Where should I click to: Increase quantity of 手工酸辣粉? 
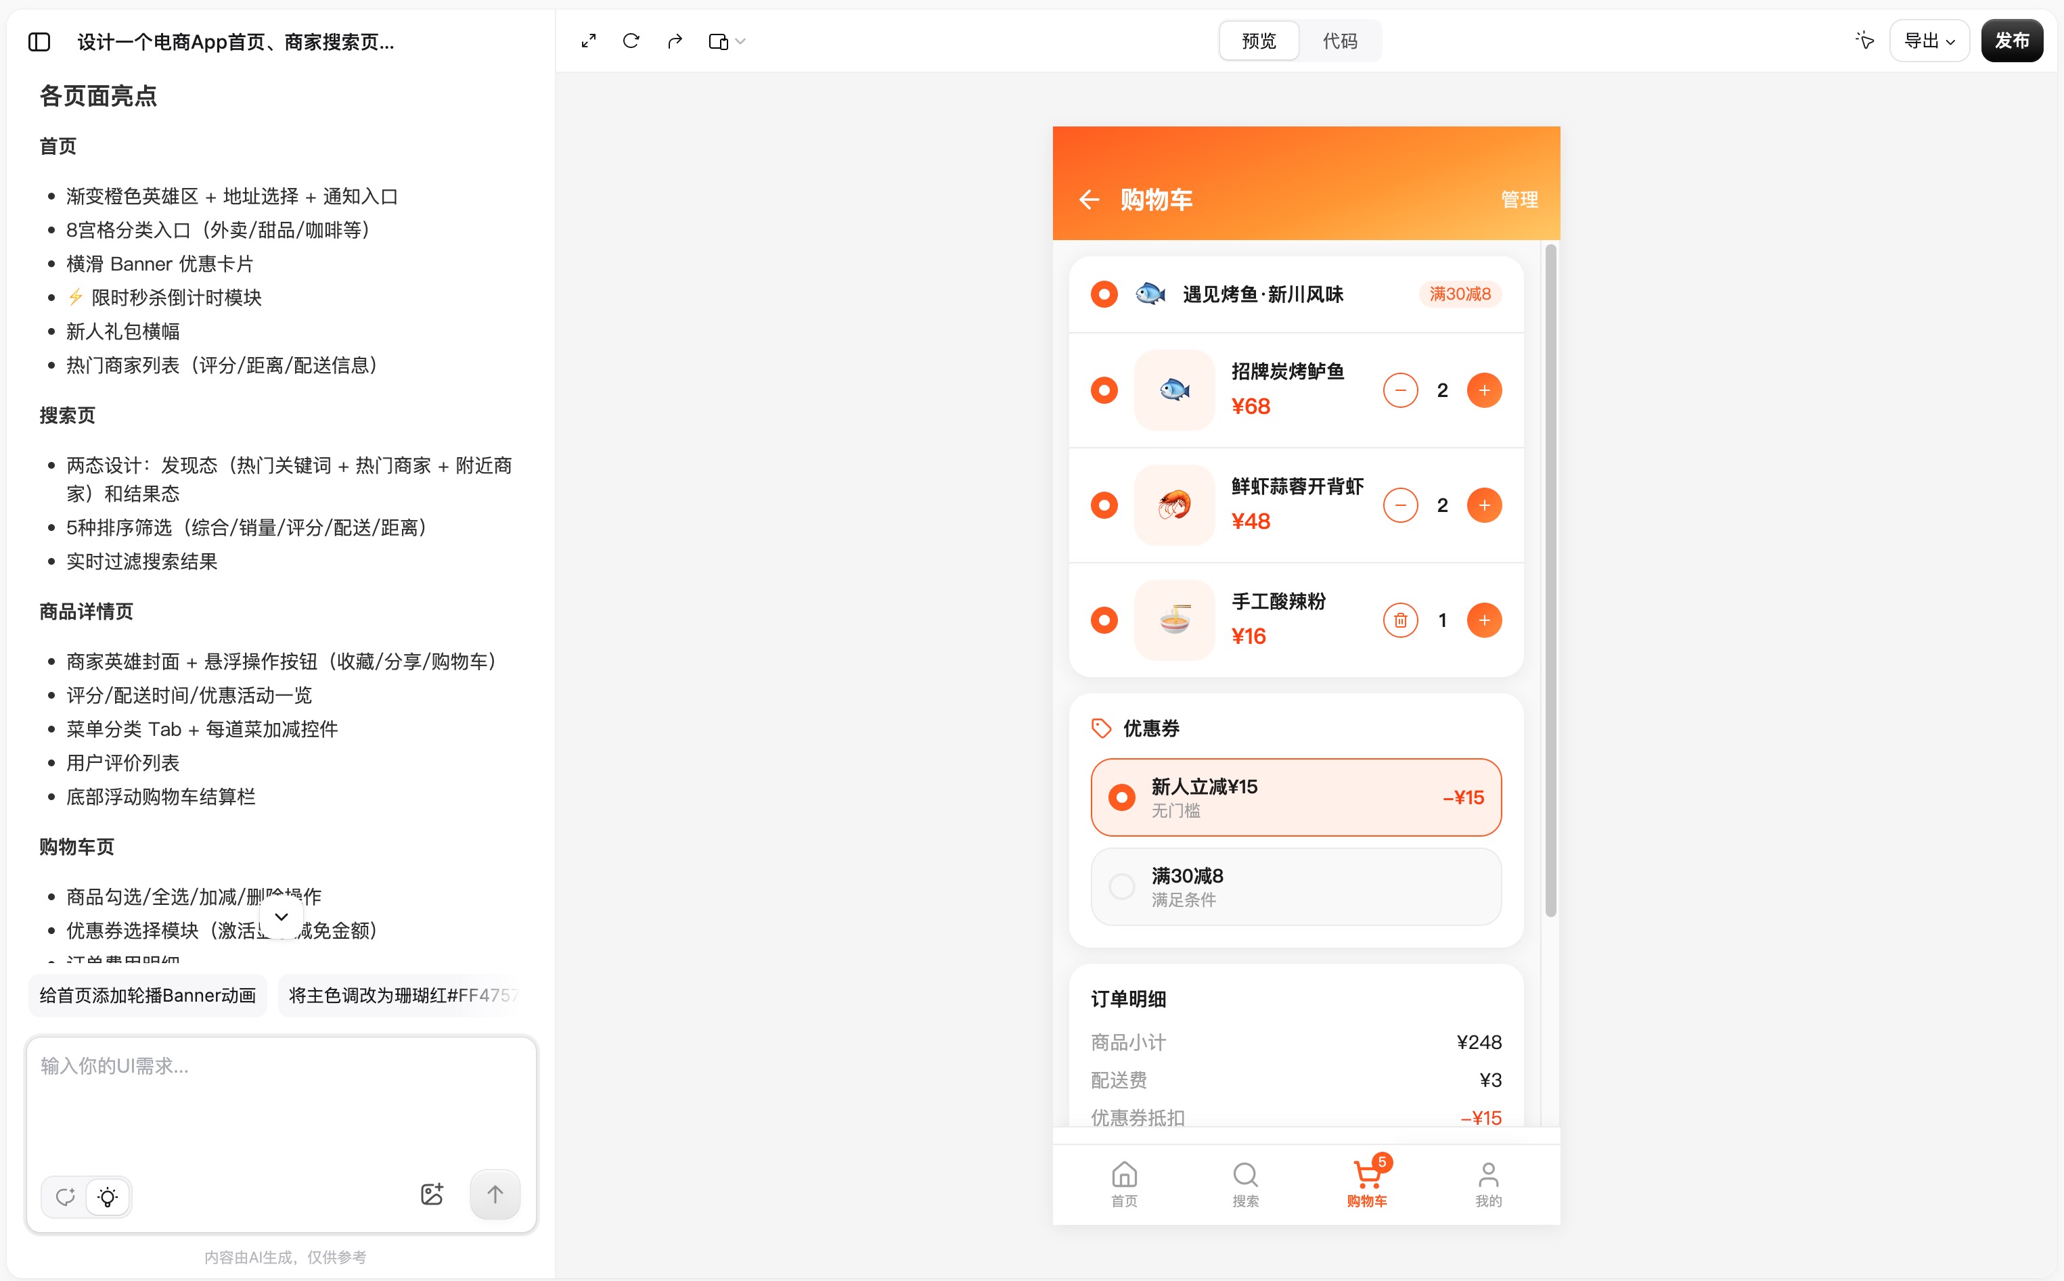click(x=1484, y=620)
